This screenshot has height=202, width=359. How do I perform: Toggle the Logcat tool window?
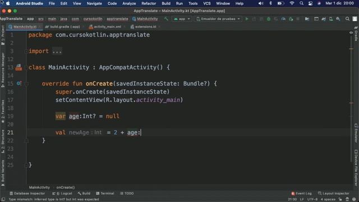[62, 194]
